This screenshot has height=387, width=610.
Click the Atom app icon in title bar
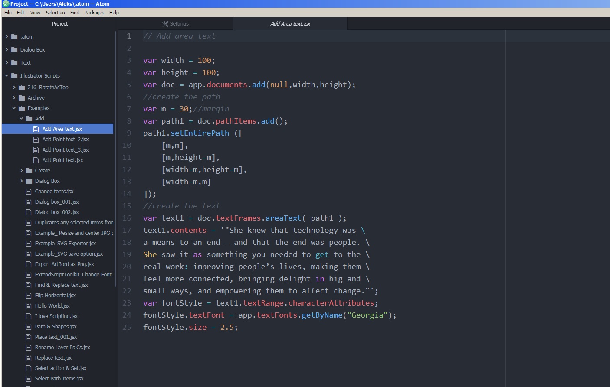[x=6, y=4]
